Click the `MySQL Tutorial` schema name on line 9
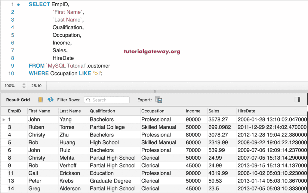Image resolution: width=308 pixels, height=193 pixels. click(66, 66)
